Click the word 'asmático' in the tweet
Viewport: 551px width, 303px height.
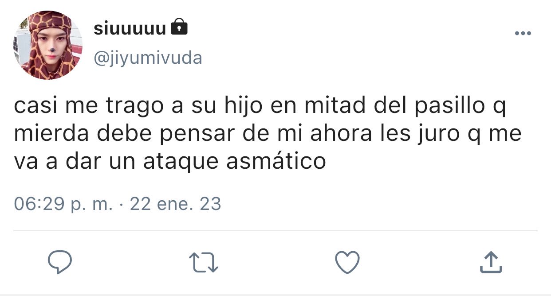tap(276, 161)
